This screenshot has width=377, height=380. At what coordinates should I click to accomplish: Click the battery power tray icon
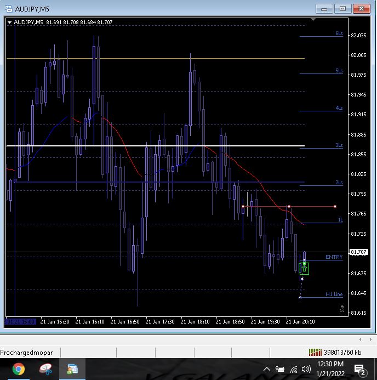click(x=280, y=369)
